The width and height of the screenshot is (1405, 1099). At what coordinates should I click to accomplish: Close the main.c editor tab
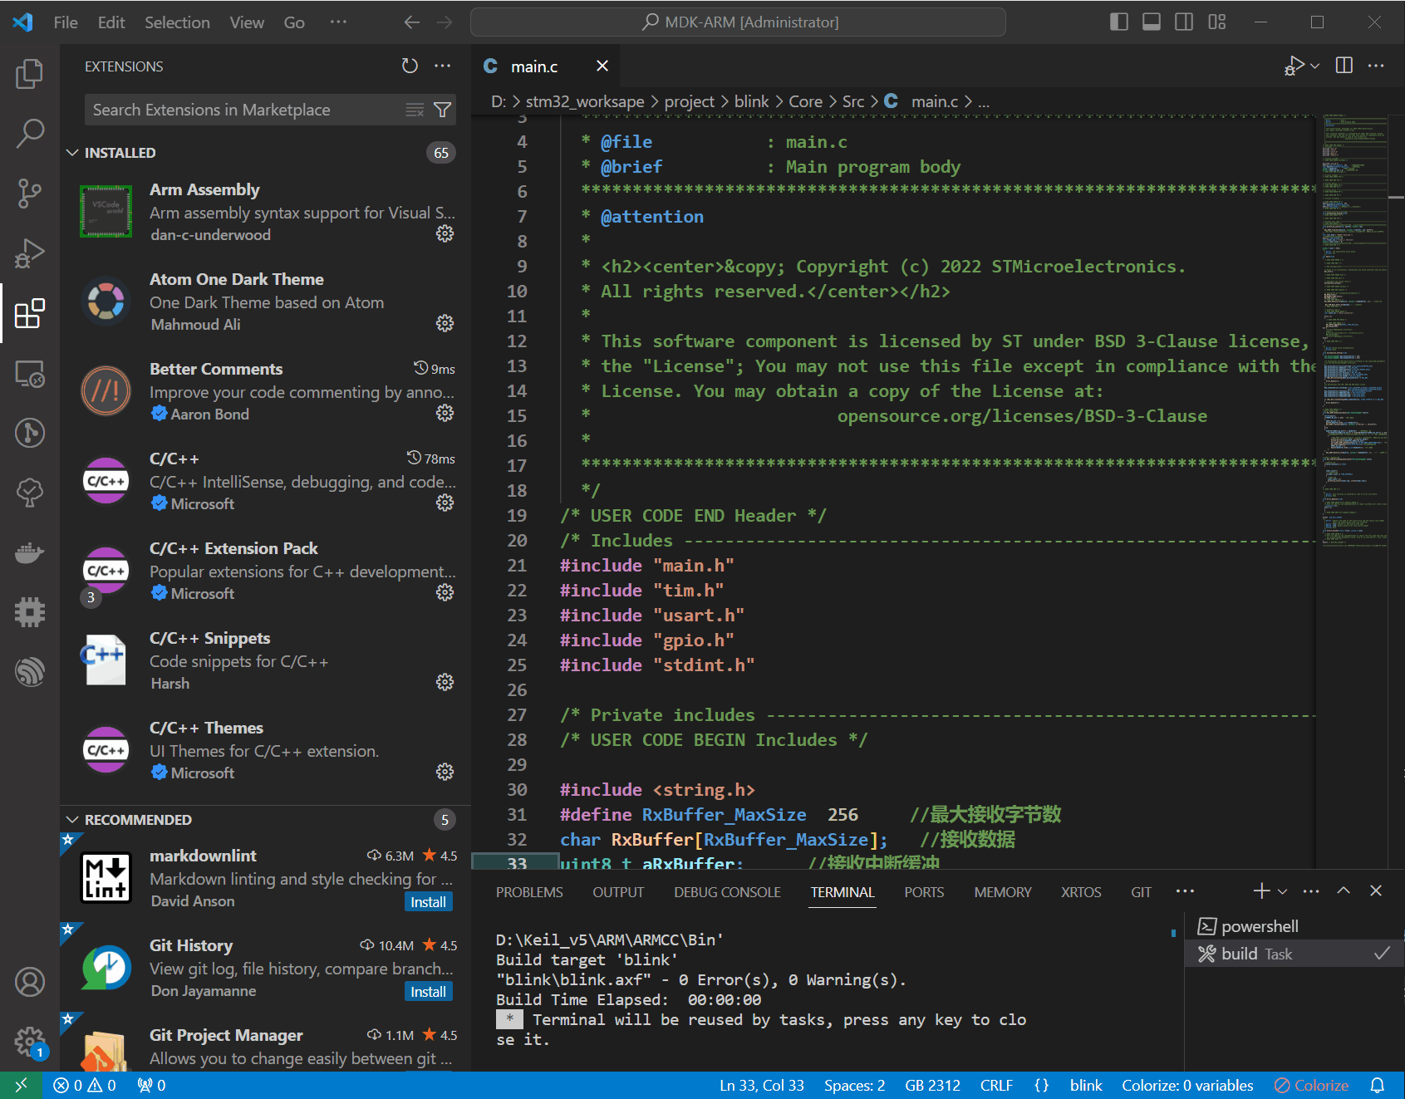602,66
